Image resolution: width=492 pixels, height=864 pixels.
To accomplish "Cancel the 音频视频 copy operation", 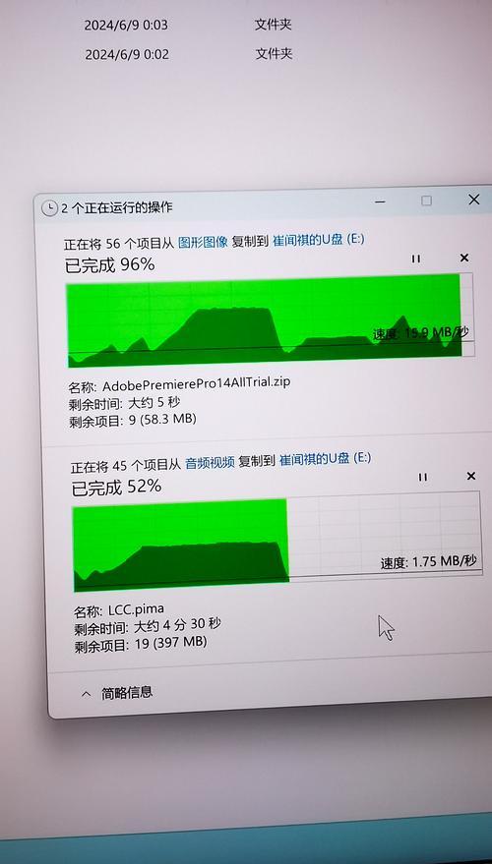I will pos(471,476).
